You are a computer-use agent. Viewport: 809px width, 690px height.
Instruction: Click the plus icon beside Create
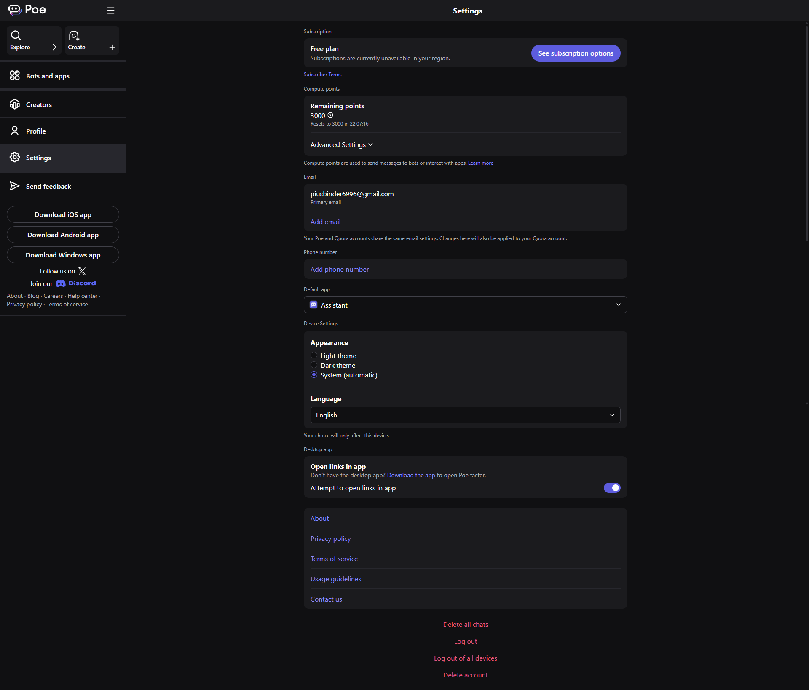coord(112,47)
